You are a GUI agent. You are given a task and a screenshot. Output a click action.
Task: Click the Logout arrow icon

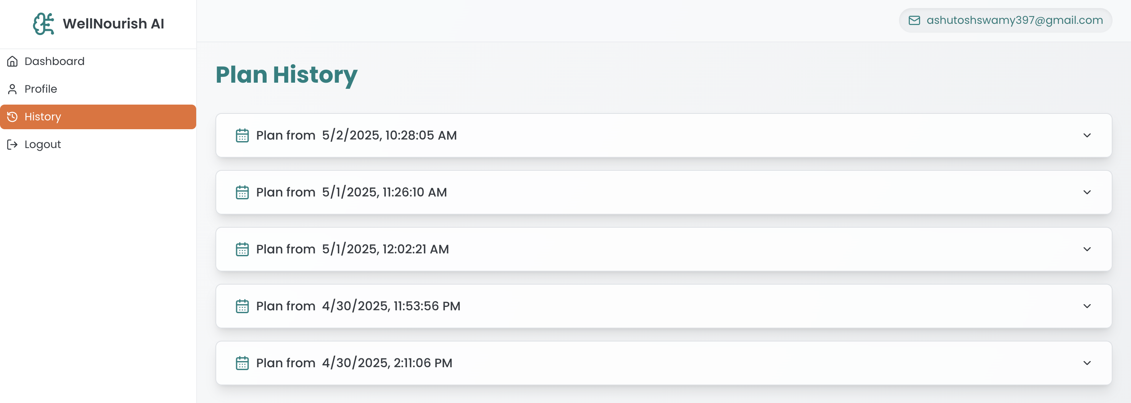click(12, 145)
